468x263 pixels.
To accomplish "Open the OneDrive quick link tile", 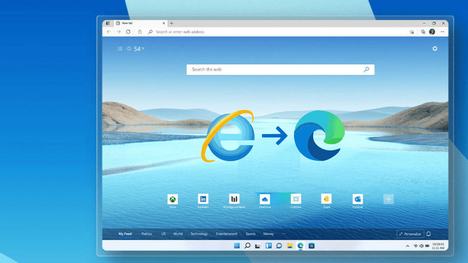I will click(265, 199).
